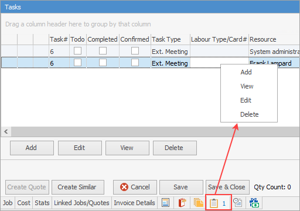Click the Delete button below the grid
Viewport: 300px width, 211px height.
pyautogui.click(x=175, y=148)
